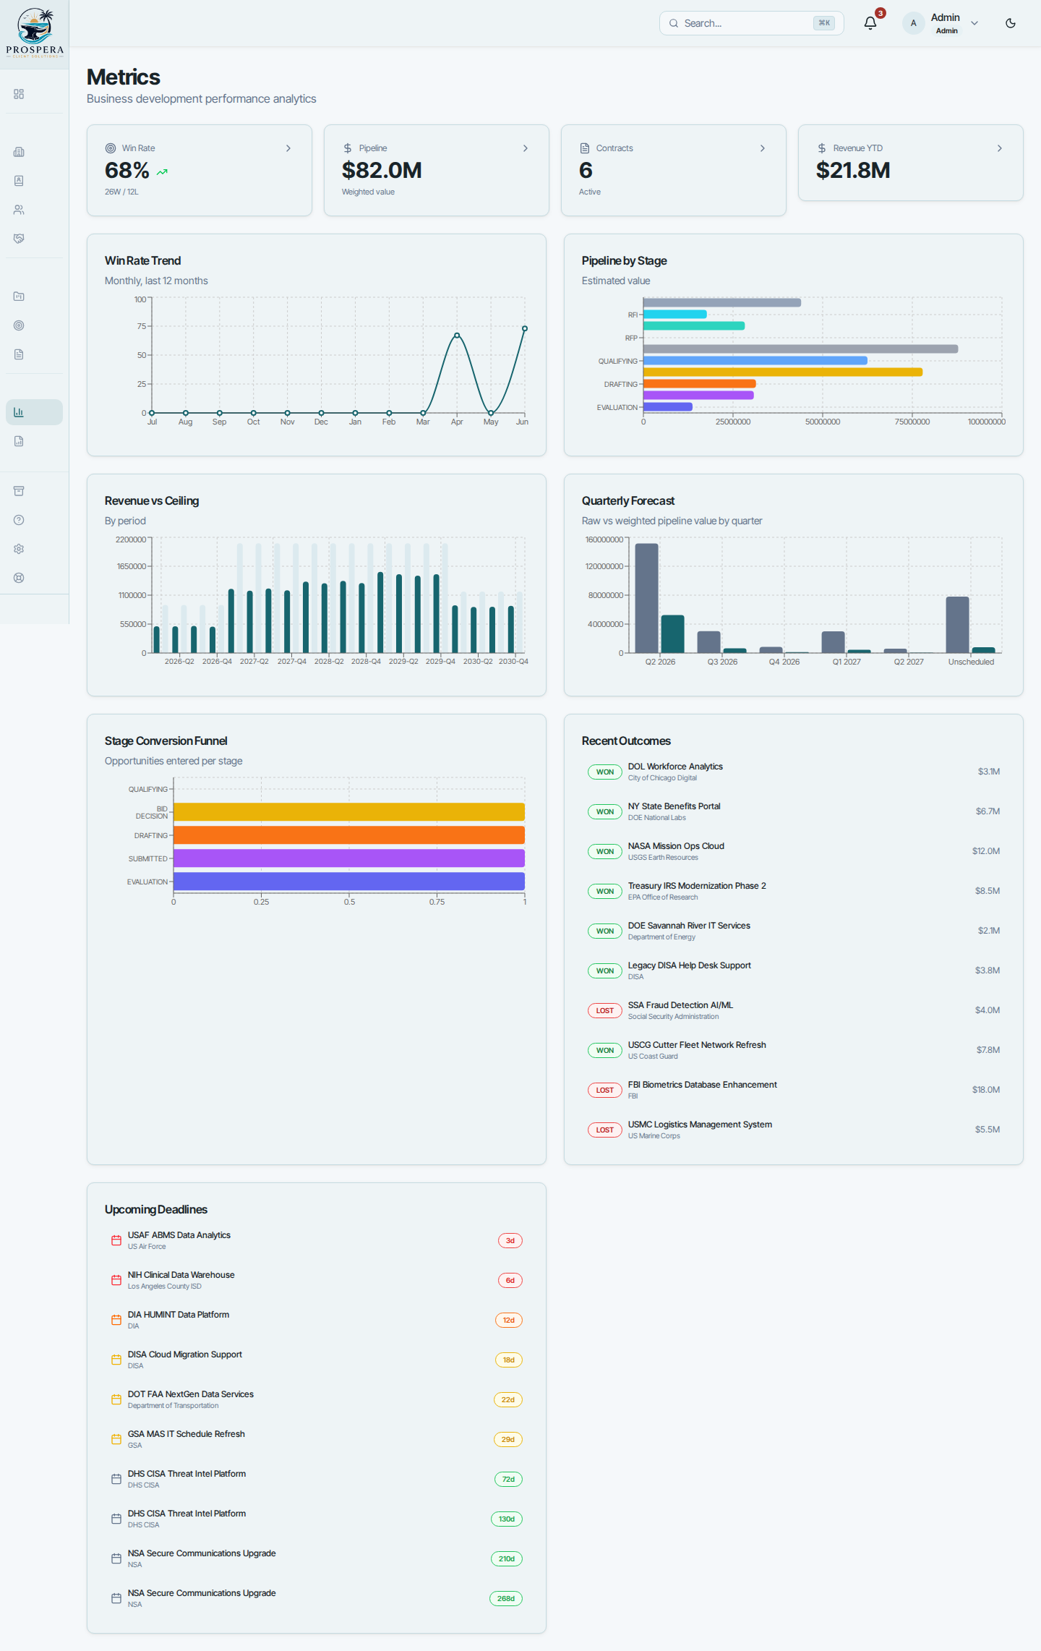Open the settings gear icon in sidebar
Screen dimensions: 1041x1651
click(19, 549)
